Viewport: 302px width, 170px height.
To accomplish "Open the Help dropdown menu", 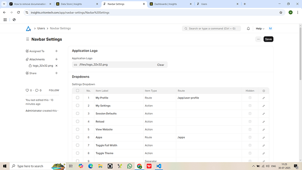I will click(x=260, y=28).
